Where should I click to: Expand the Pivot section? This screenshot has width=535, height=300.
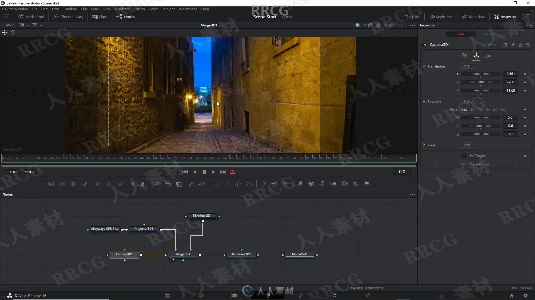click(424, 145)
